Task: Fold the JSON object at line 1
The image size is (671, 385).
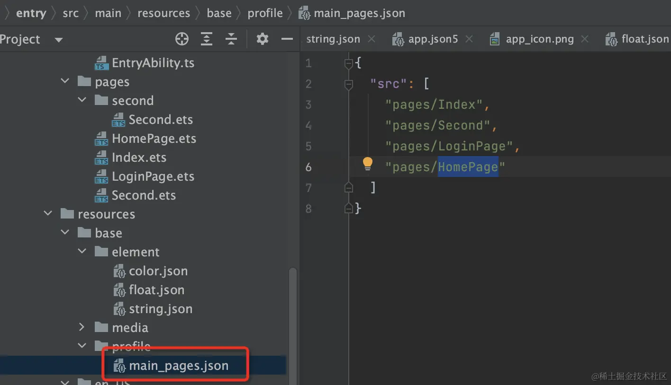Action: coord(349,63)
